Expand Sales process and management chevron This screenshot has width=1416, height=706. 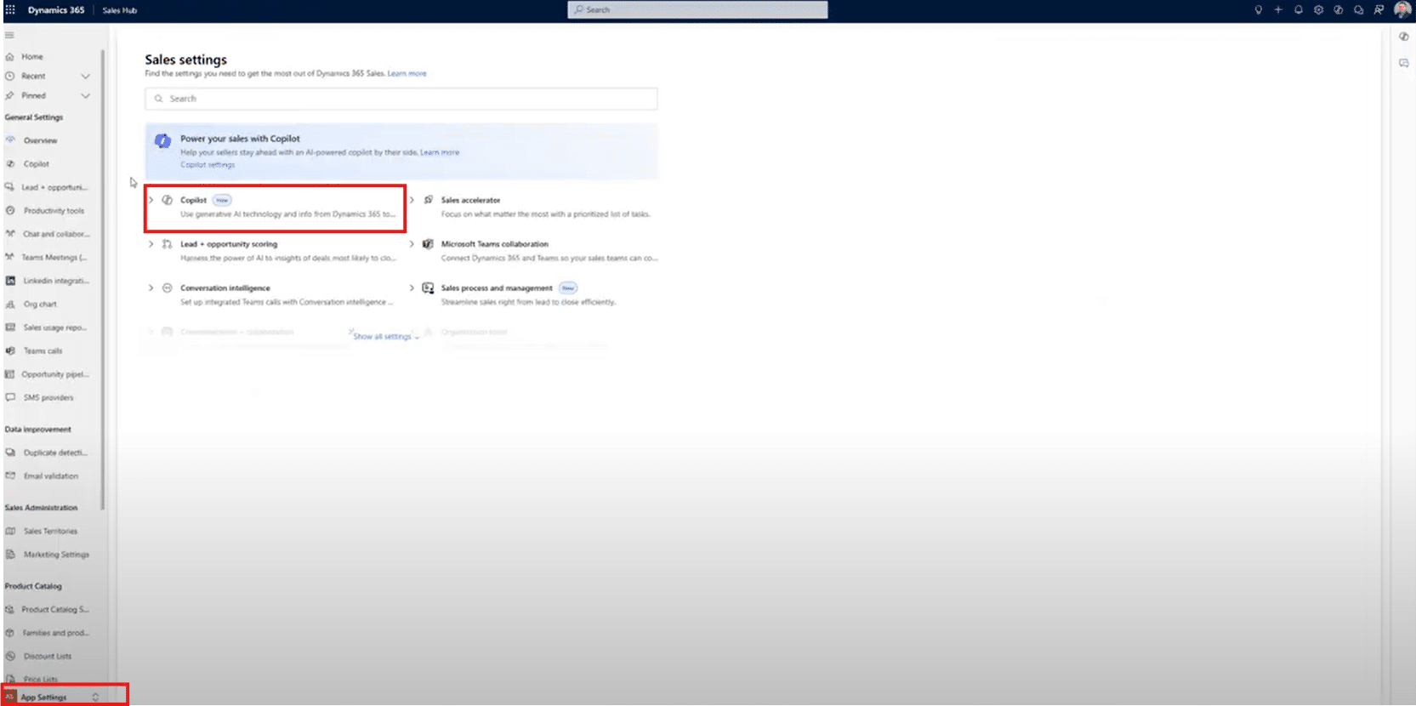[x=412, y=288]
